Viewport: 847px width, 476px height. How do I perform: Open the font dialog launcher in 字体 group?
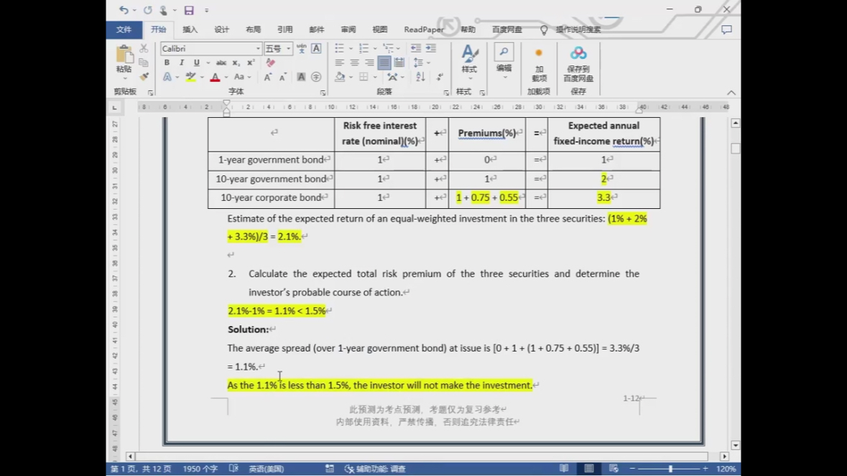(x=323, y=93)
